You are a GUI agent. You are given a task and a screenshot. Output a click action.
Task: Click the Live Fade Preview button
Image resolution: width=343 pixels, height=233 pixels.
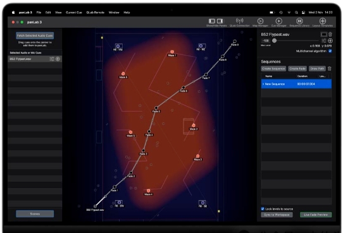click(x=316, y=215)
